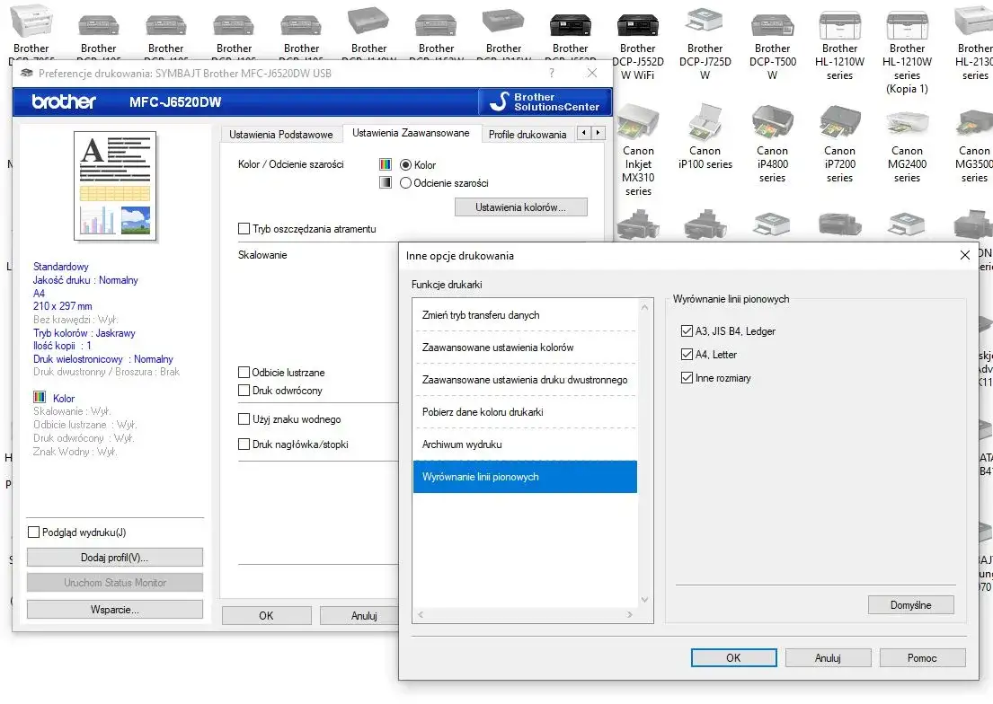The height and width of the screenshot is (704, 993).
Task: Toggle Podgląd wydruku(J) checkbox
Action: pos(34,532)
